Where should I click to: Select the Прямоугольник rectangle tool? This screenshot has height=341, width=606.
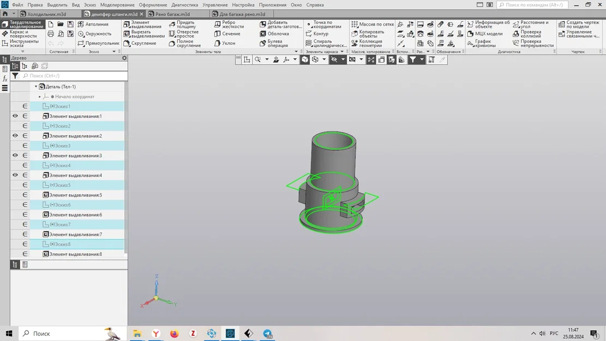[99, 43]
